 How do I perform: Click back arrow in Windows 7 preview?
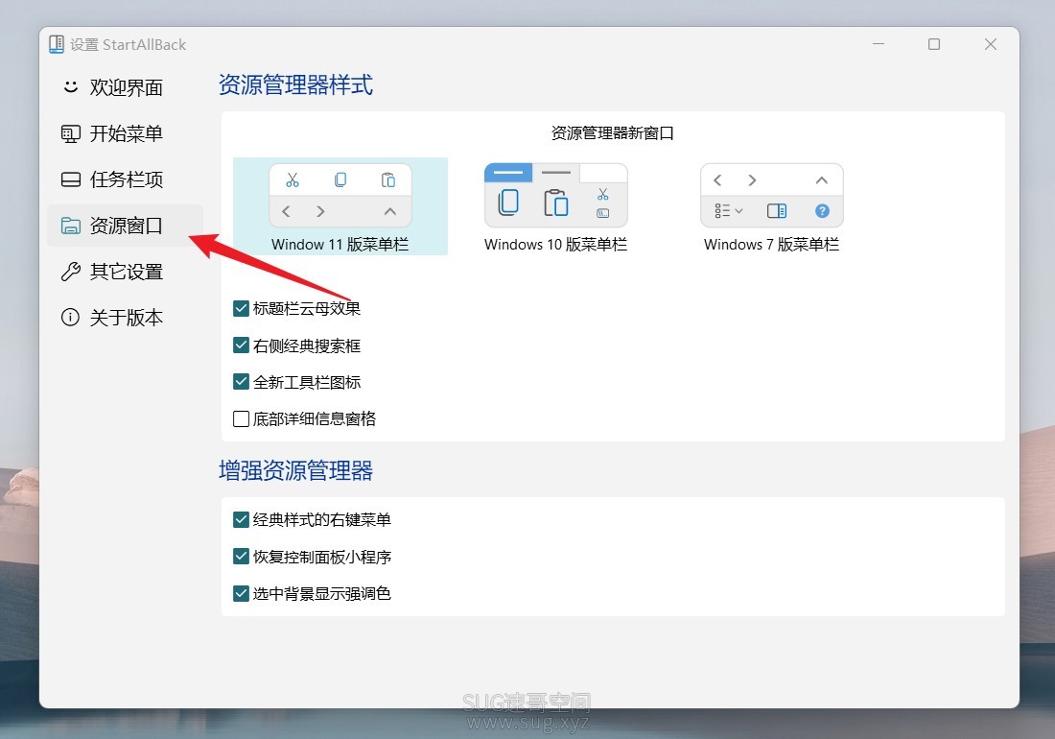click(717, 180)
